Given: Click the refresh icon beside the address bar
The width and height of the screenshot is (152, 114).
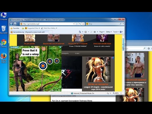Looking at the screenshot, I should (x=80, y=24).
